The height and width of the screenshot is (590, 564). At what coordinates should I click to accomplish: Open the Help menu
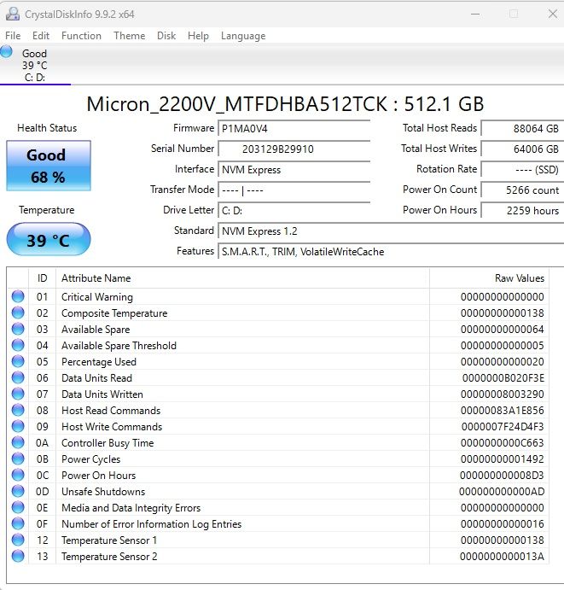[x=198, y=36]
